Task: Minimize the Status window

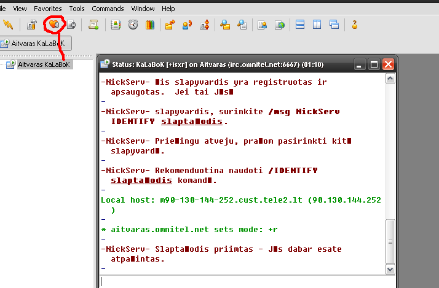Action: (359, 64)
